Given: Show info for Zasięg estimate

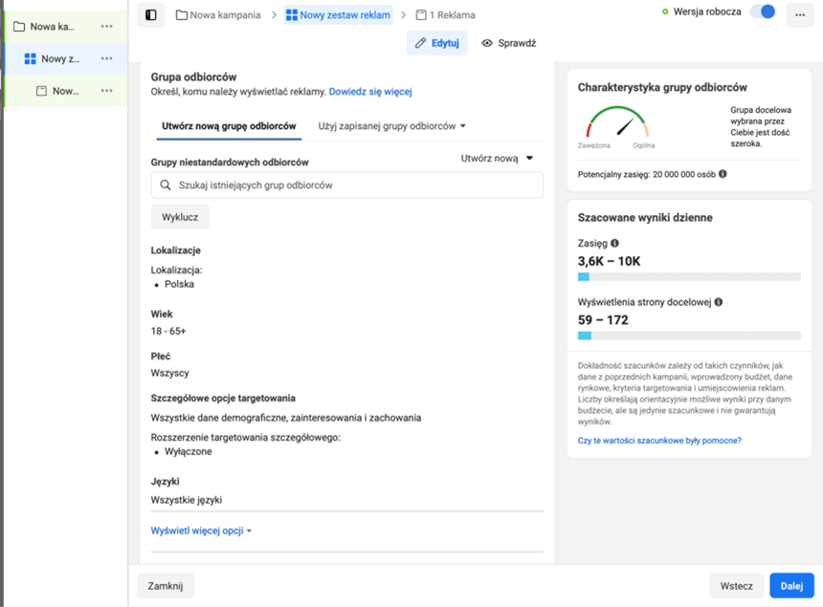Looking at the screenshot, I should [x=614, y=243].
